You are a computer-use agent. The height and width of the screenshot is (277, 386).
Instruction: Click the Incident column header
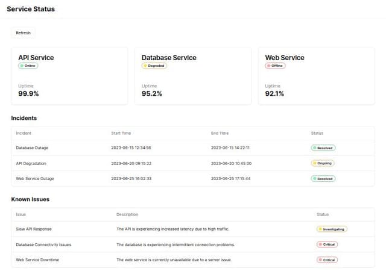[x=24, y=133]
